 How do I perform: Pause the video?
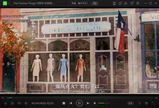click(79, 103)
